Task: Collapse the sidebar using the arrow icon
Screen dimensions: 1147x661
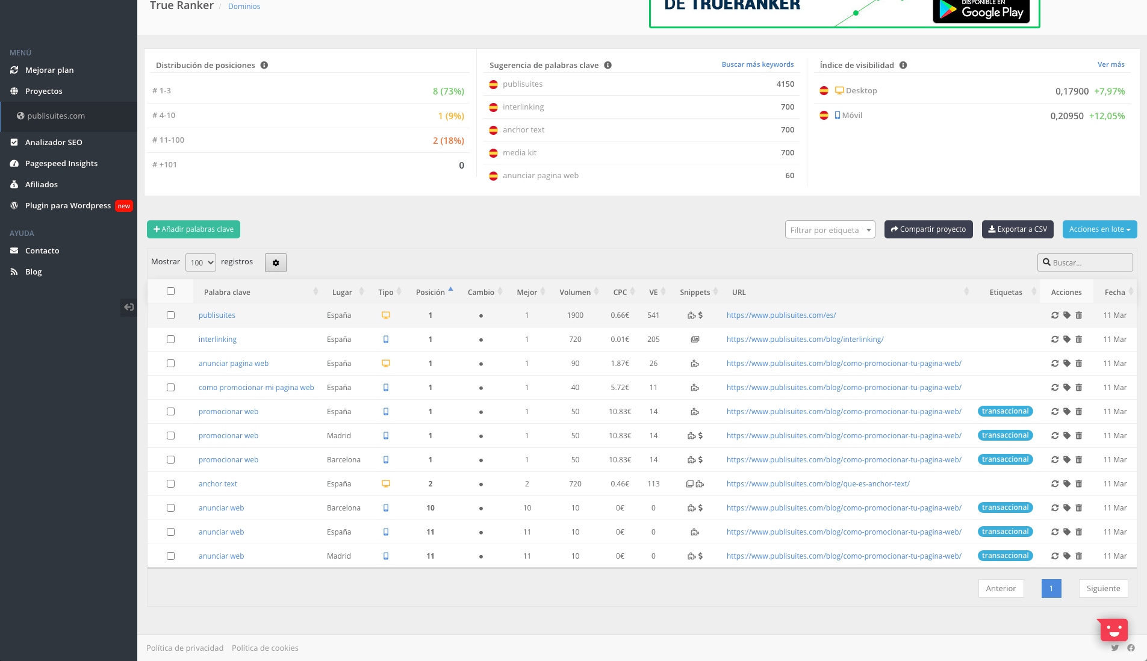Action: coord(128,307)
